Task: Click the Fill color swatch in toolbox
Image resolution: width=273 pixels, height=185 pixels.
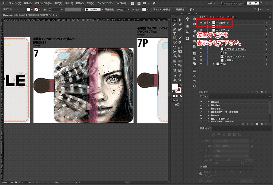Action: (175, 87)
